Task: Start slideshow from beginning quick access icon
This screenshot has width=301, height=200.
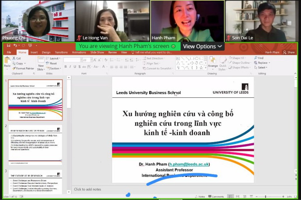Action: (x=30, y=45)
